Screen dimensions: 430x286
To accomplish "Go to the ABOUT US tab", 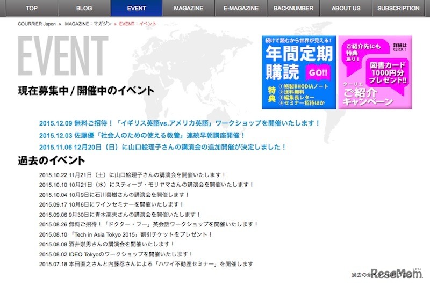I will [346, 8].
